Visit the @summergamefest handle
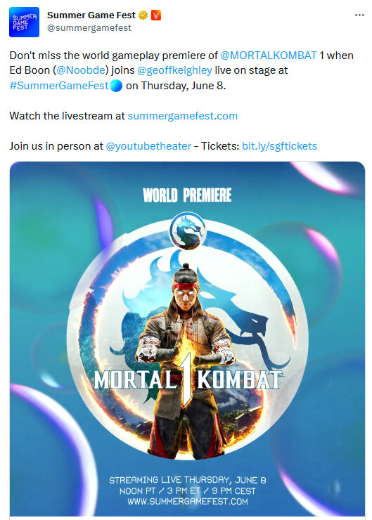Viewport: 372px width, 520px height. 89,28
